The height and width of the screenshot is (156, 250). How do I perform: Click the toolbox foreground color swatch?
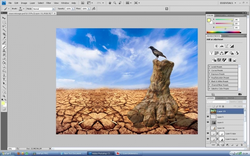point(3,103)
